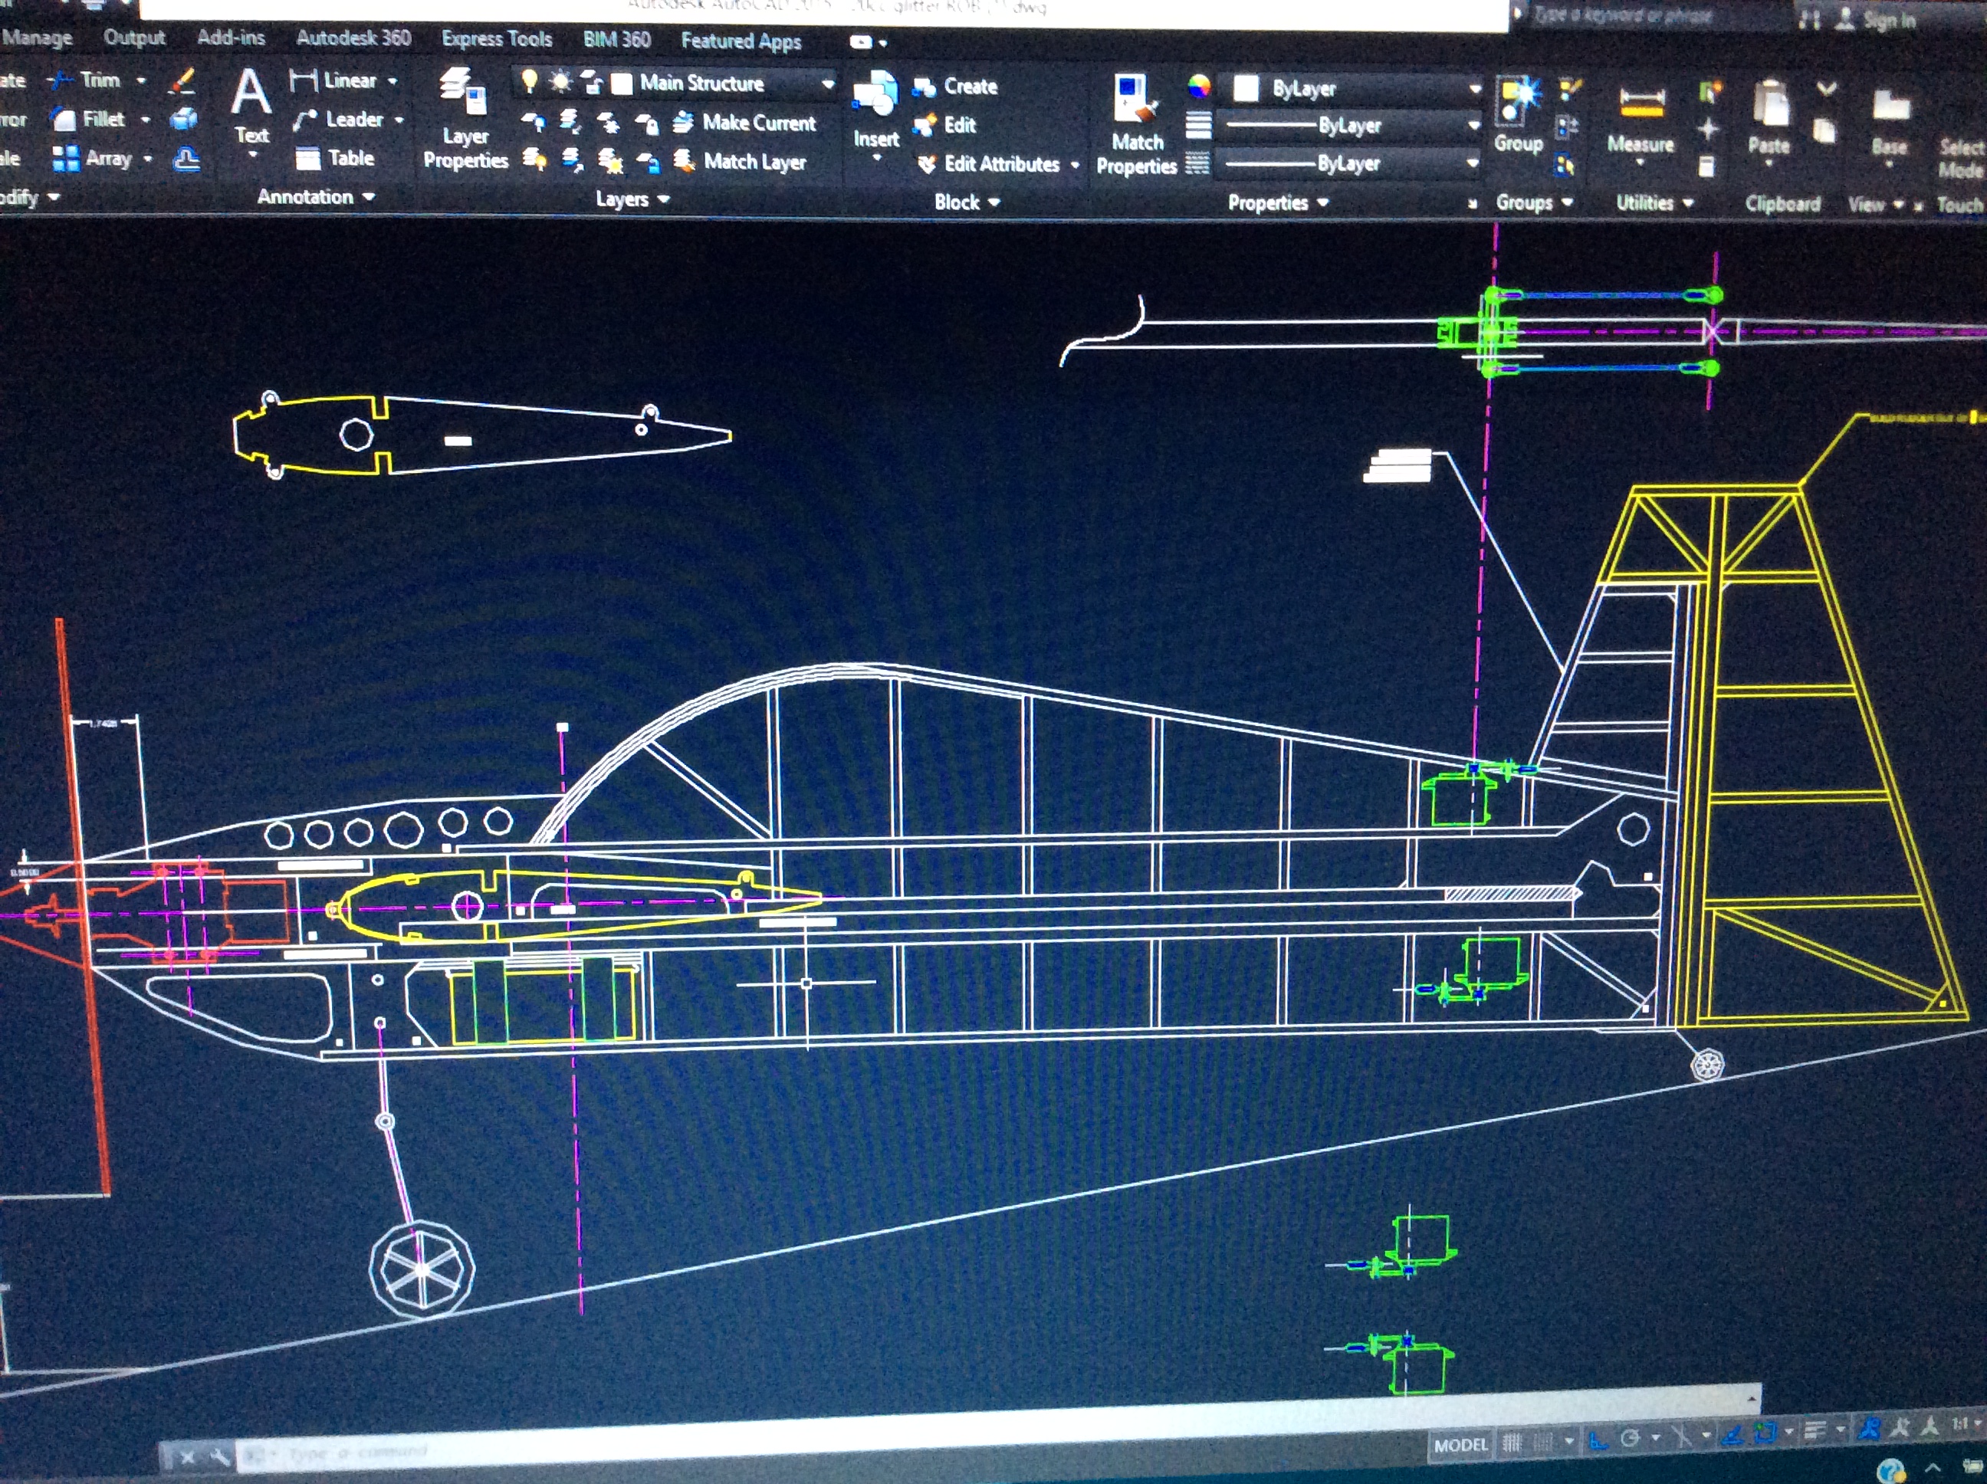Toggle object snap in status bar

(1765, 1433)
